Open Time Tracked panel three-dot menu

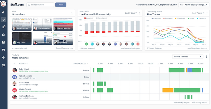pyautogui.click(x=207, y=13)
